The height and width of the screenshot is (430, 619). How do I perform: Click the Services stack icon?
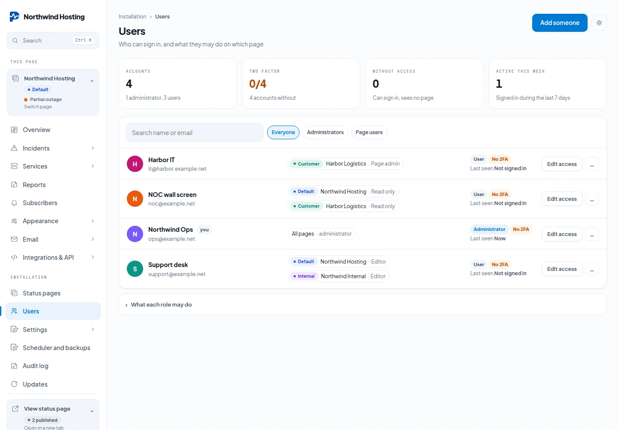(14, 166)
